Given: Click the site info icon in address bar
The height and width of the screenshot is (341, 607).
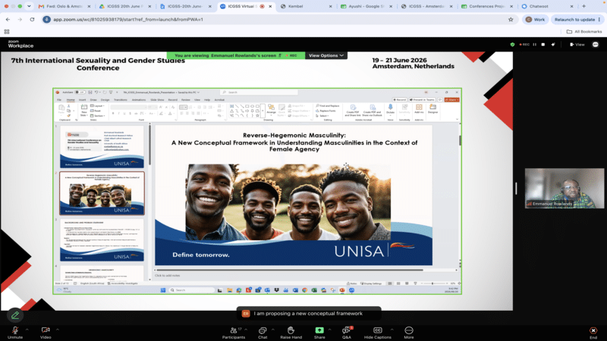Looking at the screenshot, I should pos(46,20).
